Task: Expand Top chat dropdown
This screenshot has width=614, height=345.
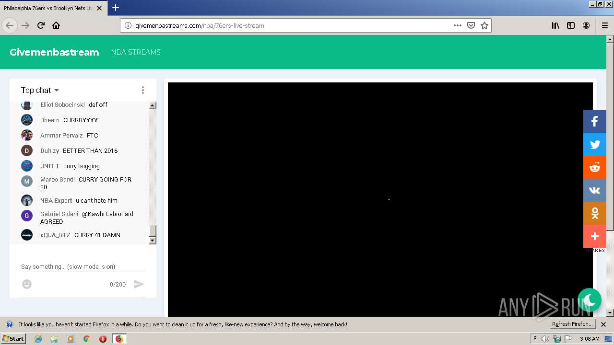Action: (x=40, y=90)
